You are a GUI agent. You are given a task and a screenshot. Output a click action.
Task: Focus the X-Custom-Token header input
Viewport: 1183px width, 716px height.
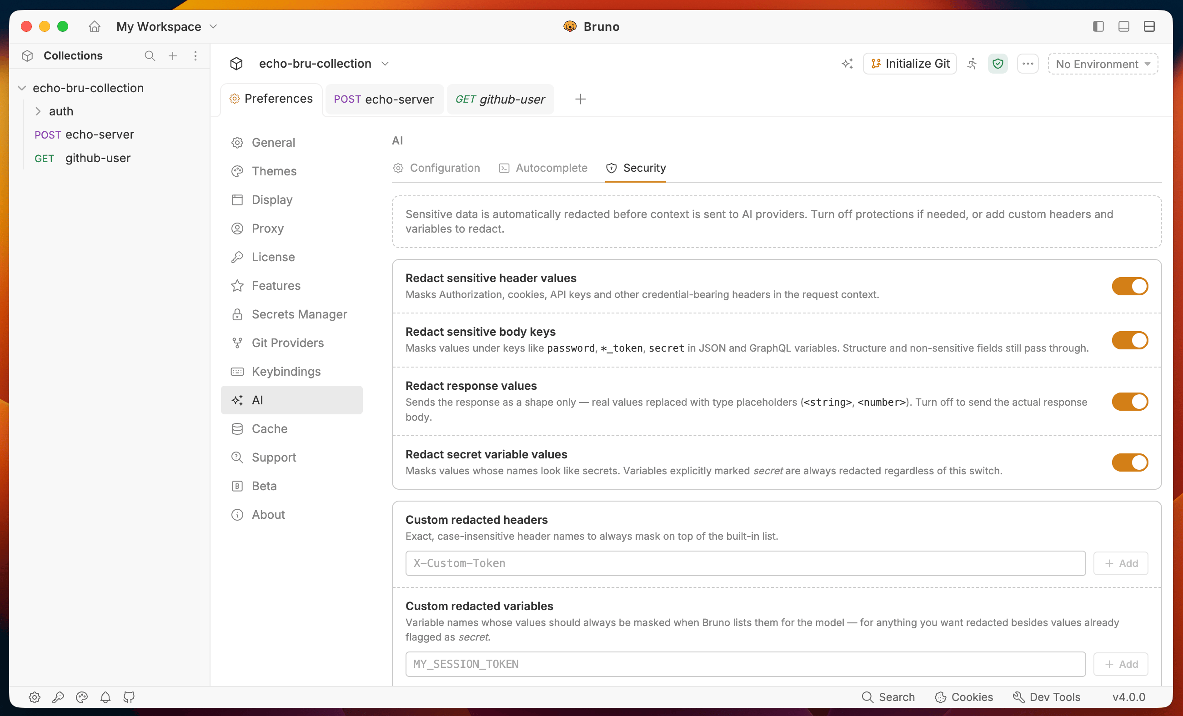745,563
